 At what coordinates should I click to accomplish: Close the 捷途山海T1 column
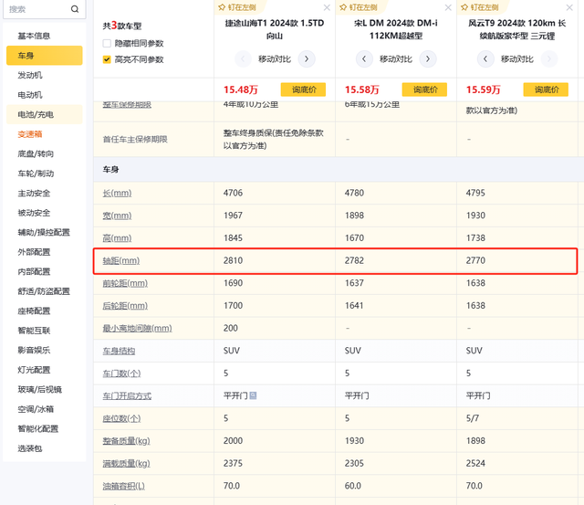click(327, 7)
